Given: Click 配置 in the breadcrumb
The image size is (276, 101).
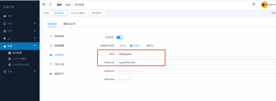Looking at the screenshot, I should click(68, 5).
